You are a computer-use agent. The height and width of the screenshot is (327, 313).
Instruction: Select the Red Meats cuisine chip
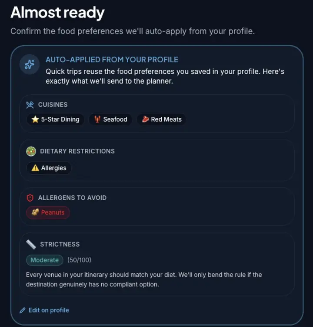(x=161, y=119)
